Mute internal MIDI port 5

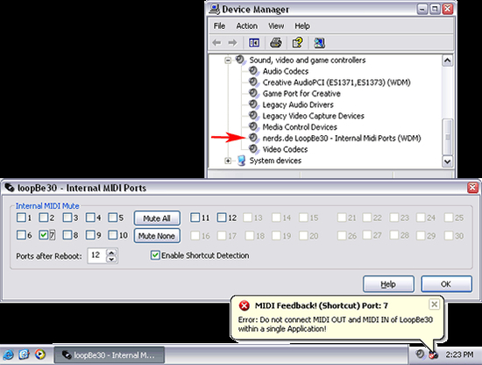point(112,218)
